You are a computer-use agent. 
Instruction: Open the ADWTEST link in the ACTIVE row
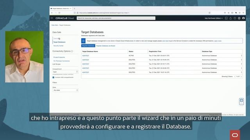[x=86, y=56]
